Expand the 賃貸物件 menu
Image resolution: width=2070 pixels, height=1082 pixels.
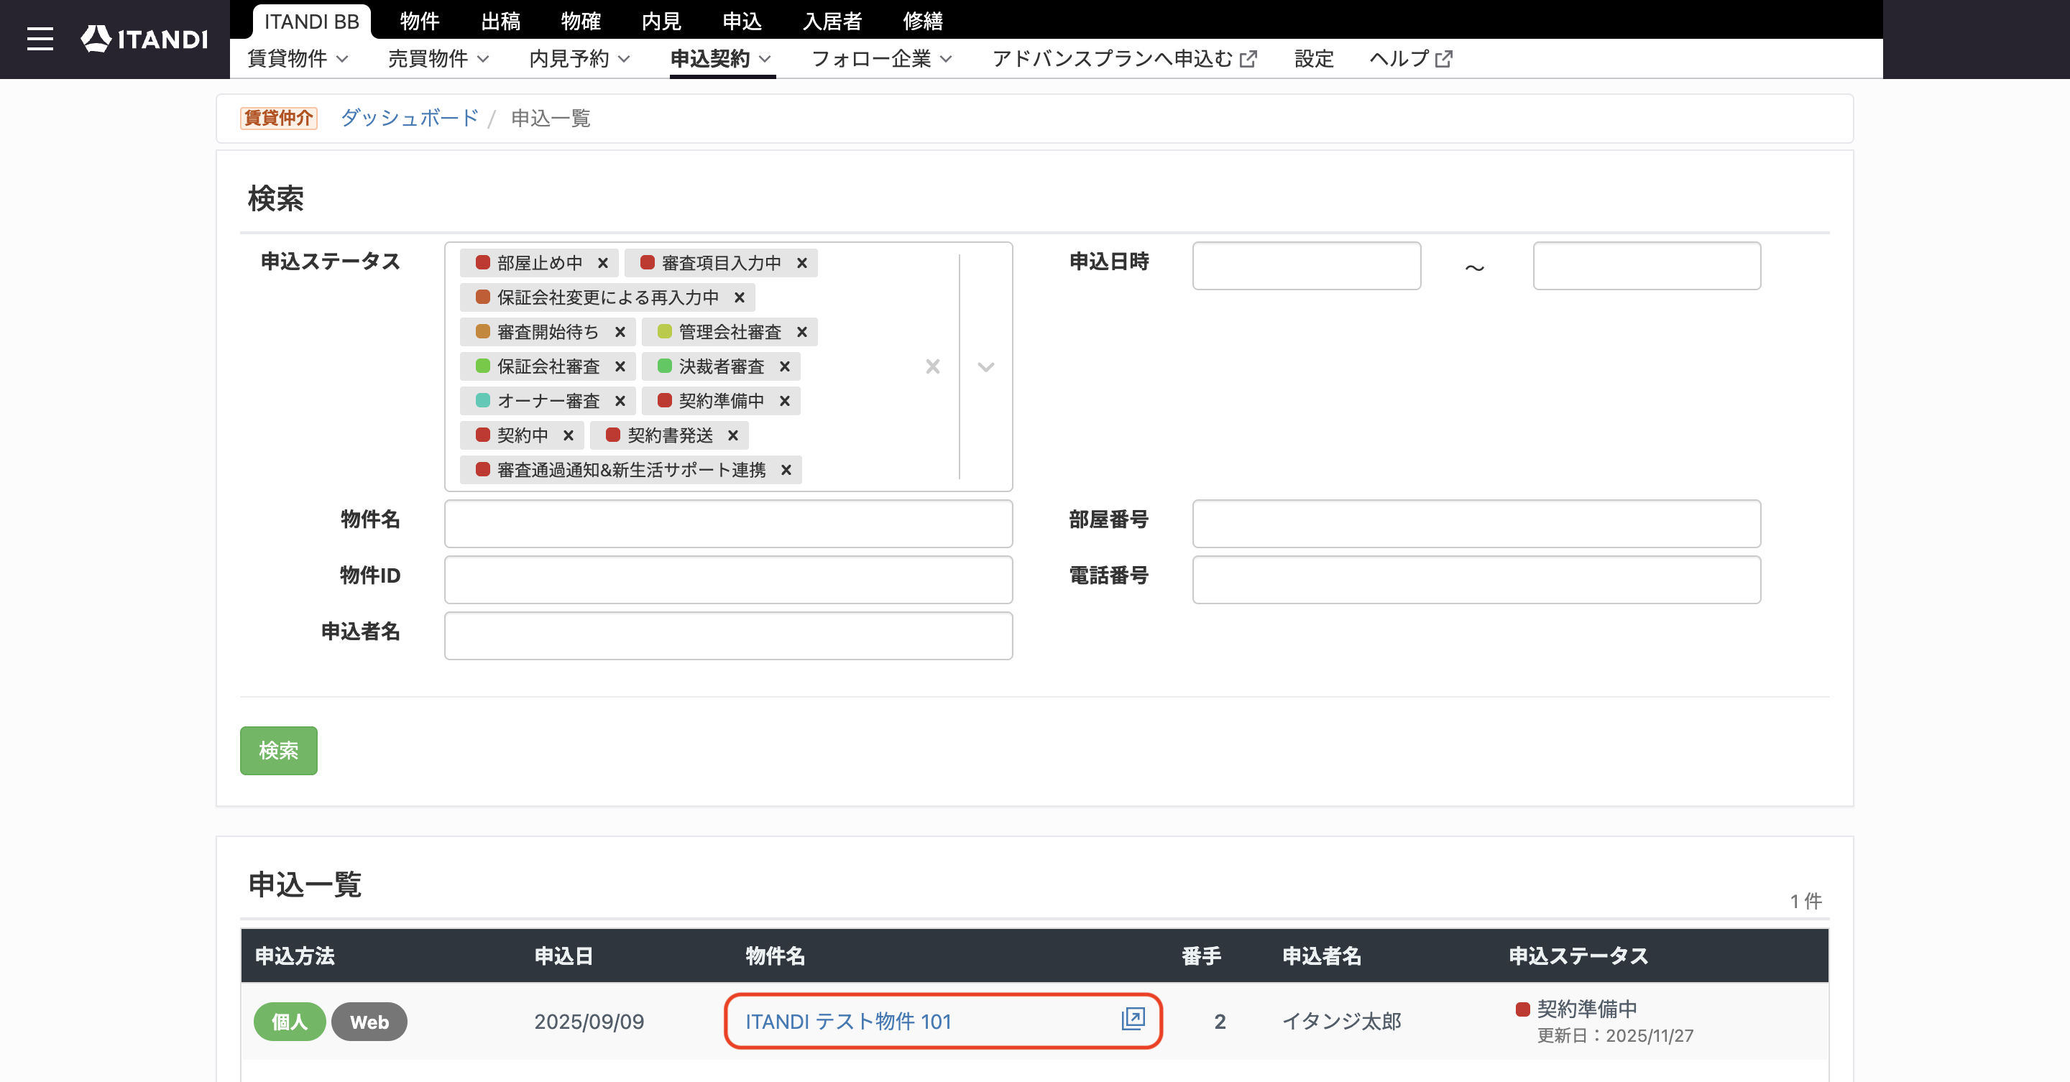(x=298, y=59)
